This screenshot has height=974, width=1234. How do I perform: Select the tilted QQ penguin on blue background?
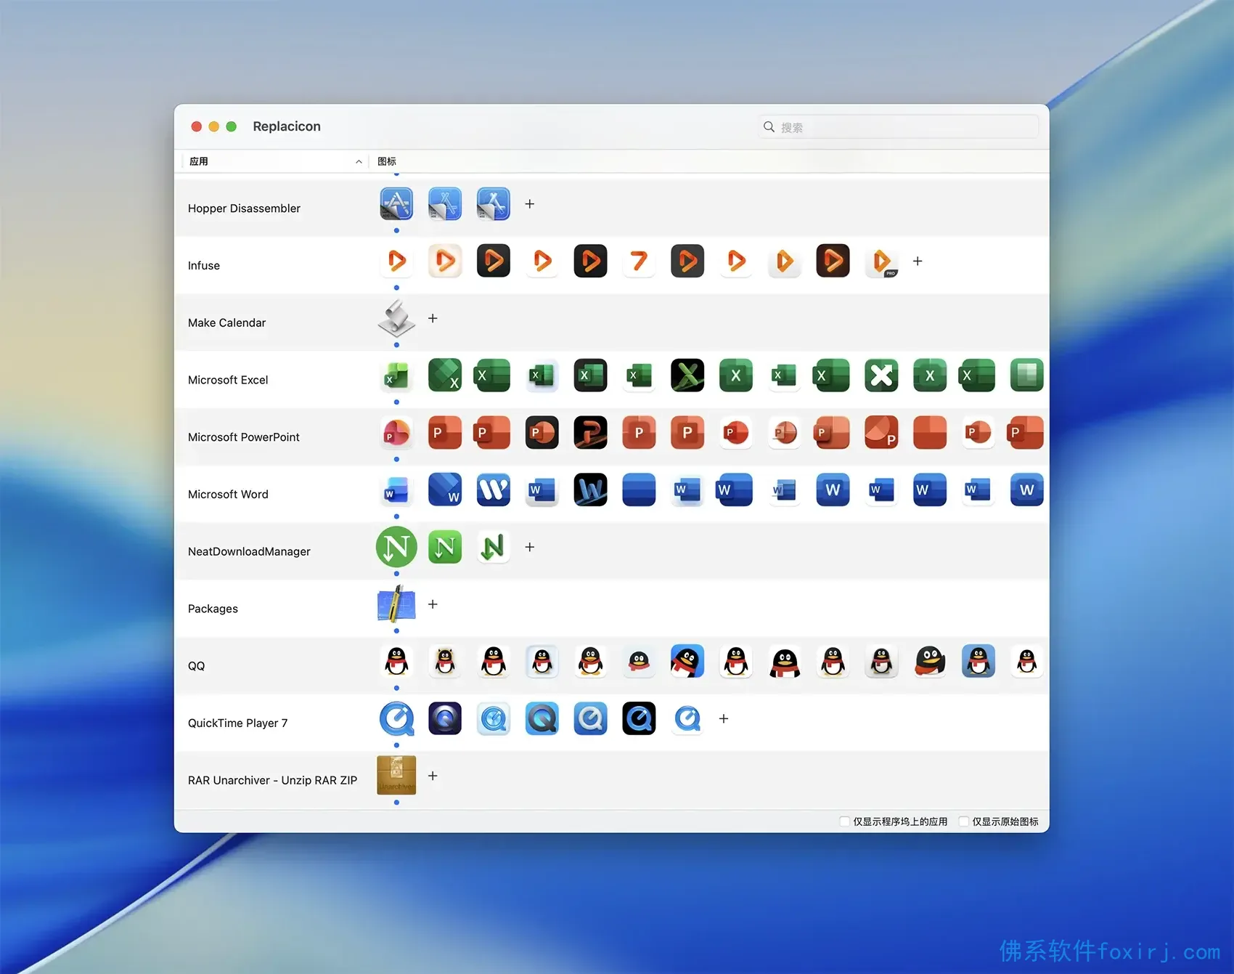pos(687,662)
